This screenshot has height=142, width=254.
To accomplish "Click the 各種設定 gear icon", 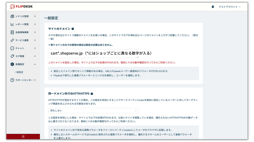I will click(x=12, y=64).
